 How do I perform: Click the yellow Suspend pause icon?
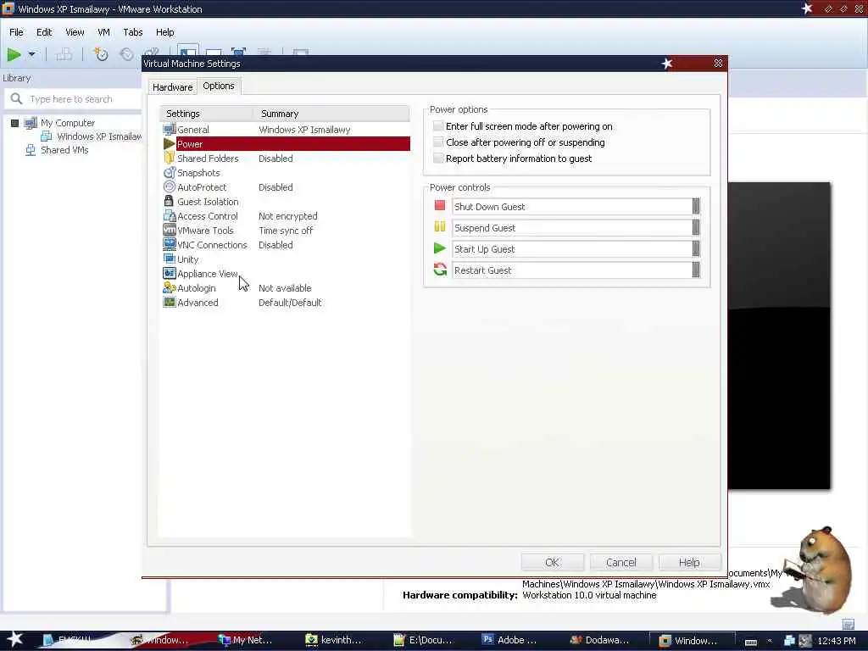[x=440, y=227]
